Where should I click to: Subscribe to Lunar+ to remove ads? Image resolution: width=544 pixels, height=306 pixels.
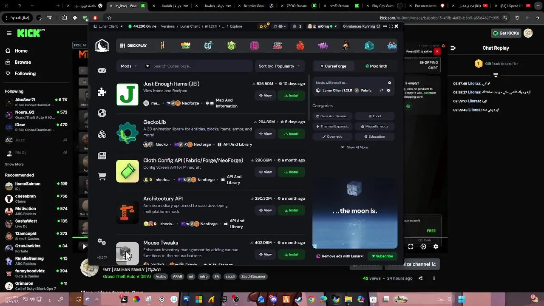pos(382,256)
